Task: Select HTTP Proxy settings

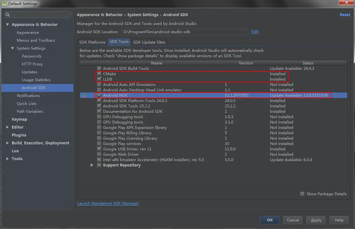Action: [x=32, y=64]
